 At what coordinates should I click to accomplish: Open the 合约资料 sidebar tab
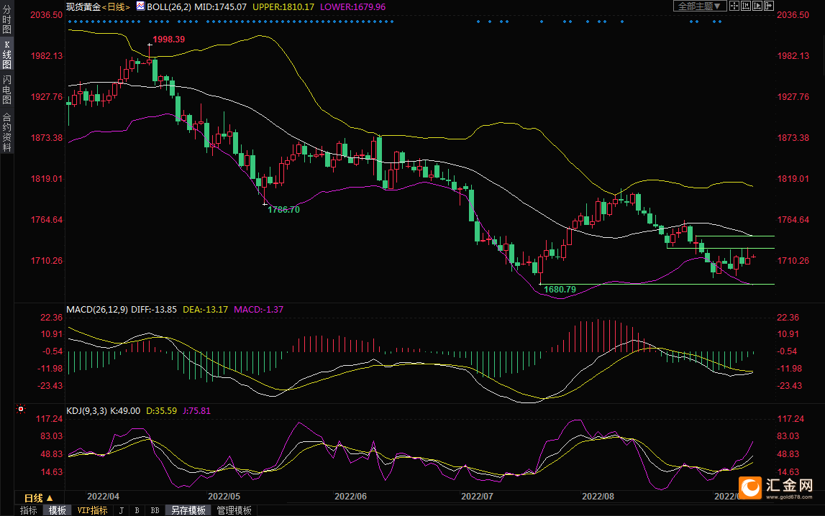coord(6,132)
